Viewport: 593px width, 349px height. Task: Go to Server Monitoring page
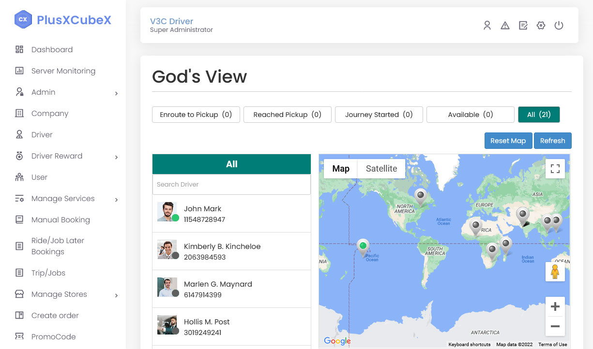[x=63, y=71]
